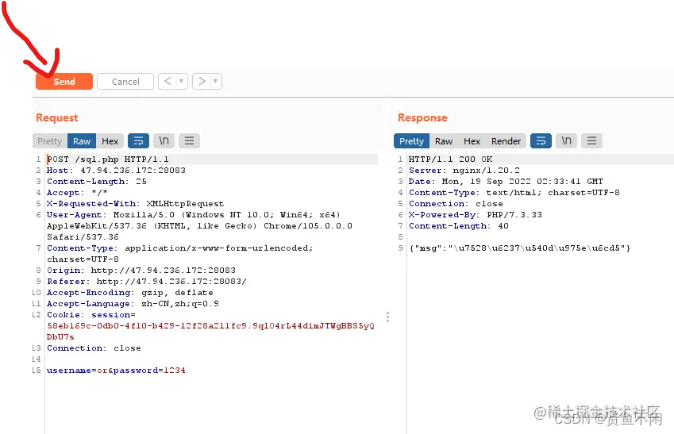This screenshot has height=434, width=674.
Task: Click the request Content-Length: 25 line
Action: pos(97,182)
